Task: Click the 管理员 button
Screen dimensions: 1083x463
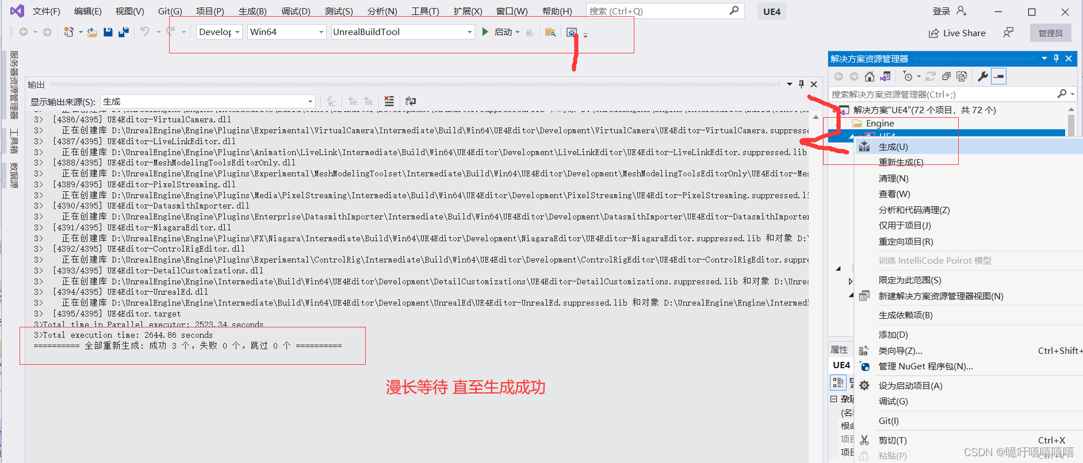Action: [x=1051, y=33]
